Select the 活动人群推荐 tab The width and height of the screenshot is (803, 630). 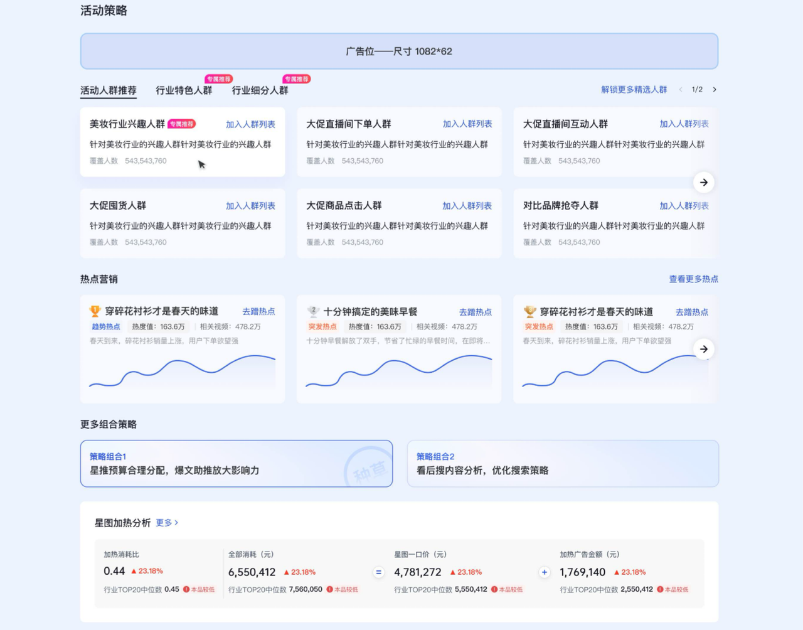(108, 90)
